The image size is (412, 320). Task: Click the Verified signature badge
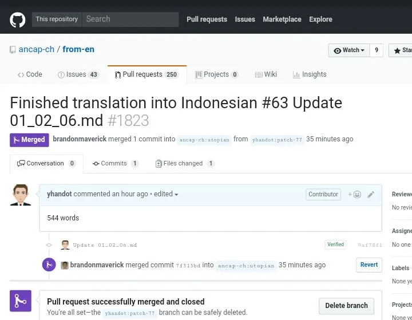(335, 244)
